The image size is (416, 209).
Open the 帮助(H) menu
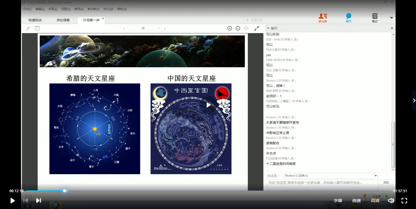(122, 9)
